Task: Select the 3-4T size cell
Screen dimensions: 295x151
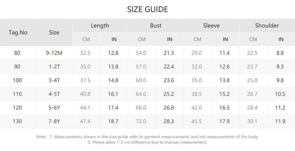Action: [54, 80]
